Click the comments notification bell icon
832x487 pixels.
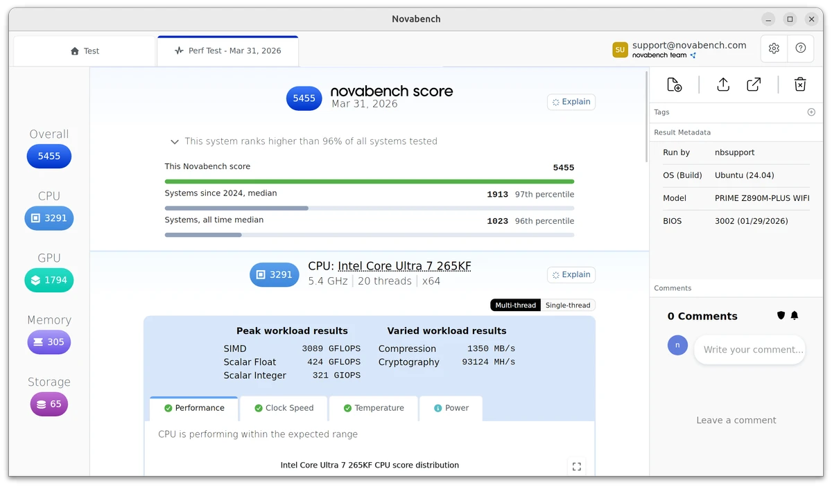[795, 316]
